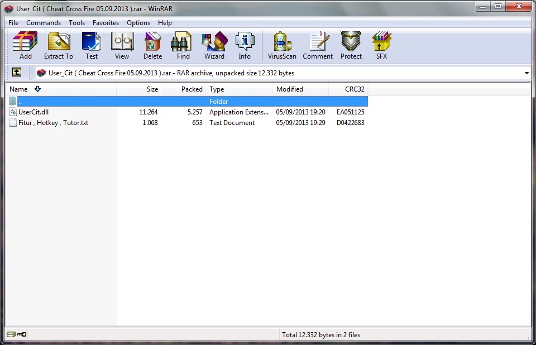Expand the address bar dropdown arrow

[527, 73]
